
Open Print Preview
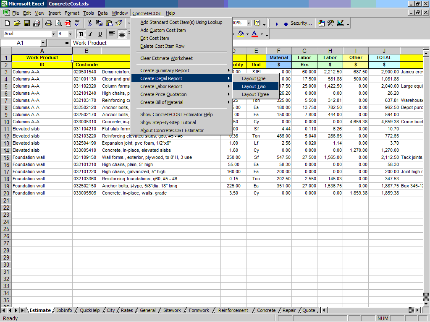(58, 23)
